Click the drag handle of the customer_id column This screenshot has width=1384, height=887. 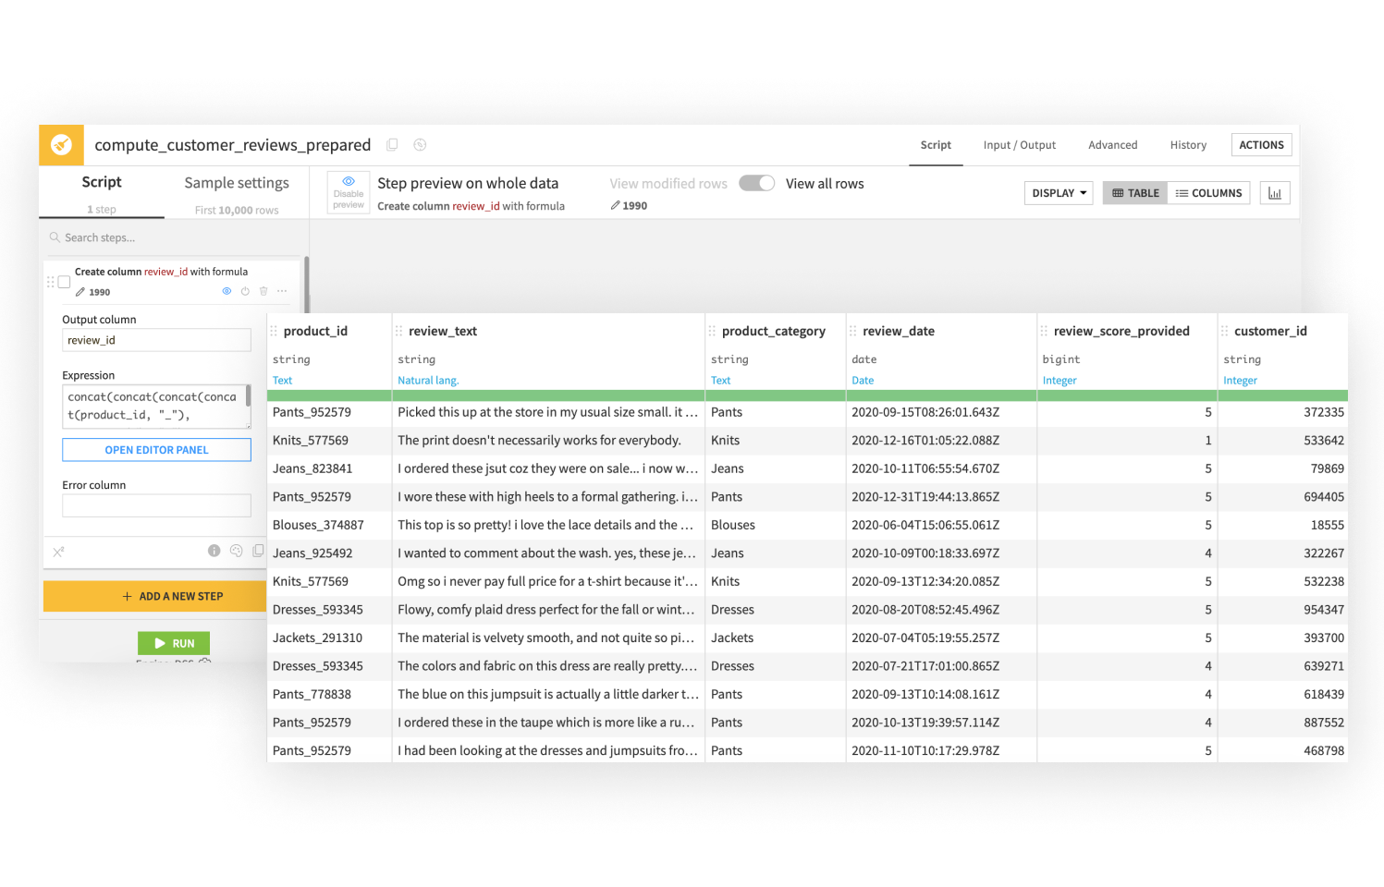point(1224,331)
